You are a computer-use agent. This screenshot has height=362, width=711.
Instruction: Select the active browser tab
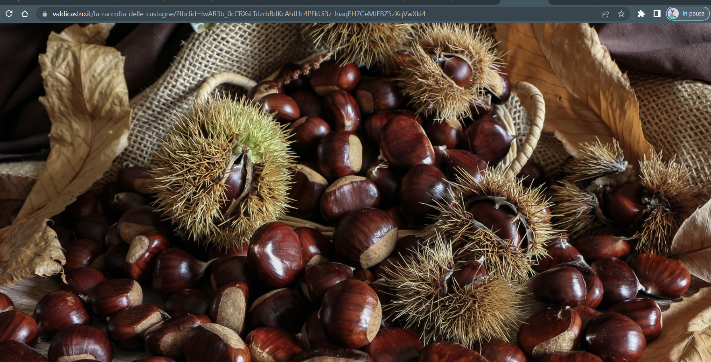[524, 2]
